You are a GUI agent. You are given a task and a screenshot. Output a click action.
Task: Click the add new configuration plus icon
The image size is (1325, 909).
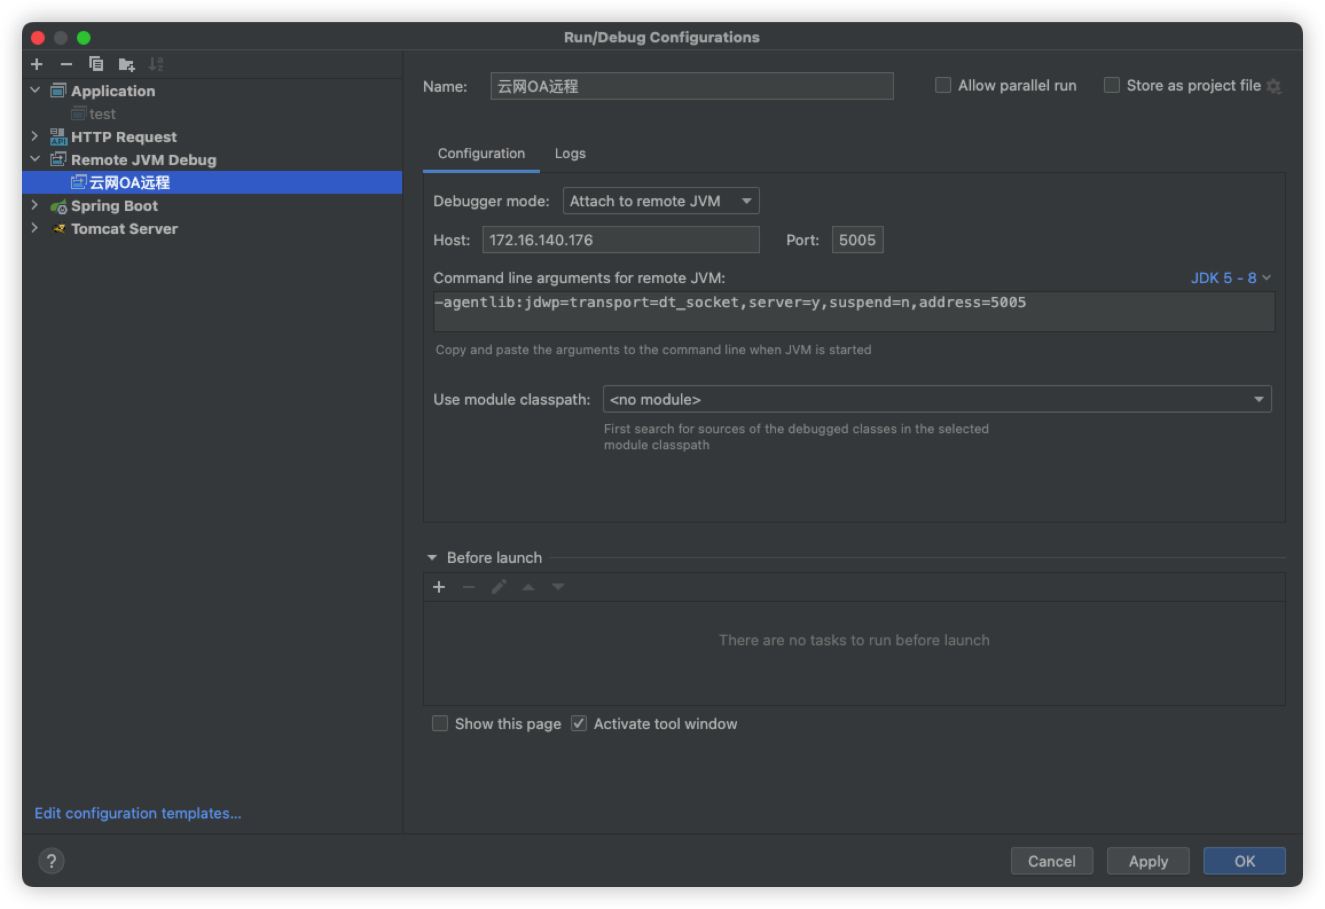pos(37,64)
